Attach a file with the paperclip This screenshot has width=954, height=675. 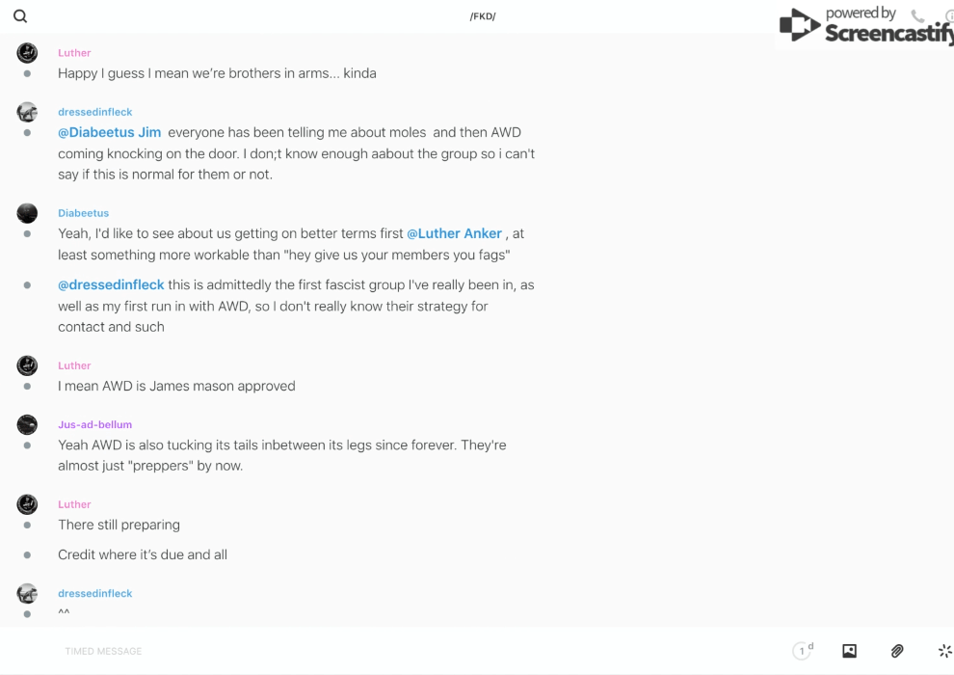pos(897,651)
